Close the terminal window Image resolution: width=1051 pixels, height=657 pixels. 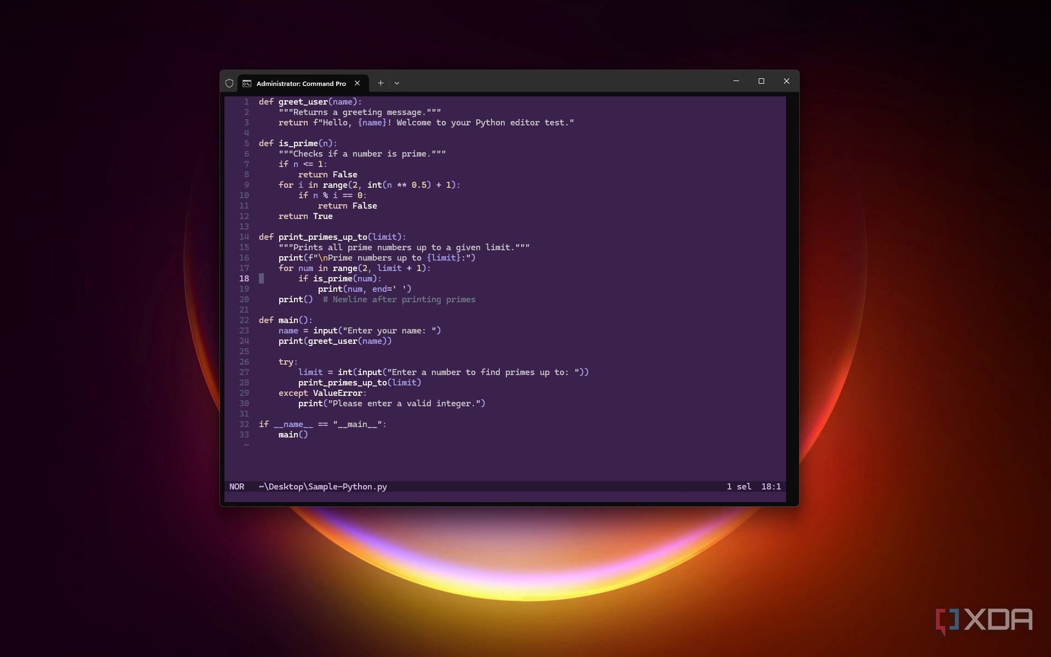(x=786, y=81)
